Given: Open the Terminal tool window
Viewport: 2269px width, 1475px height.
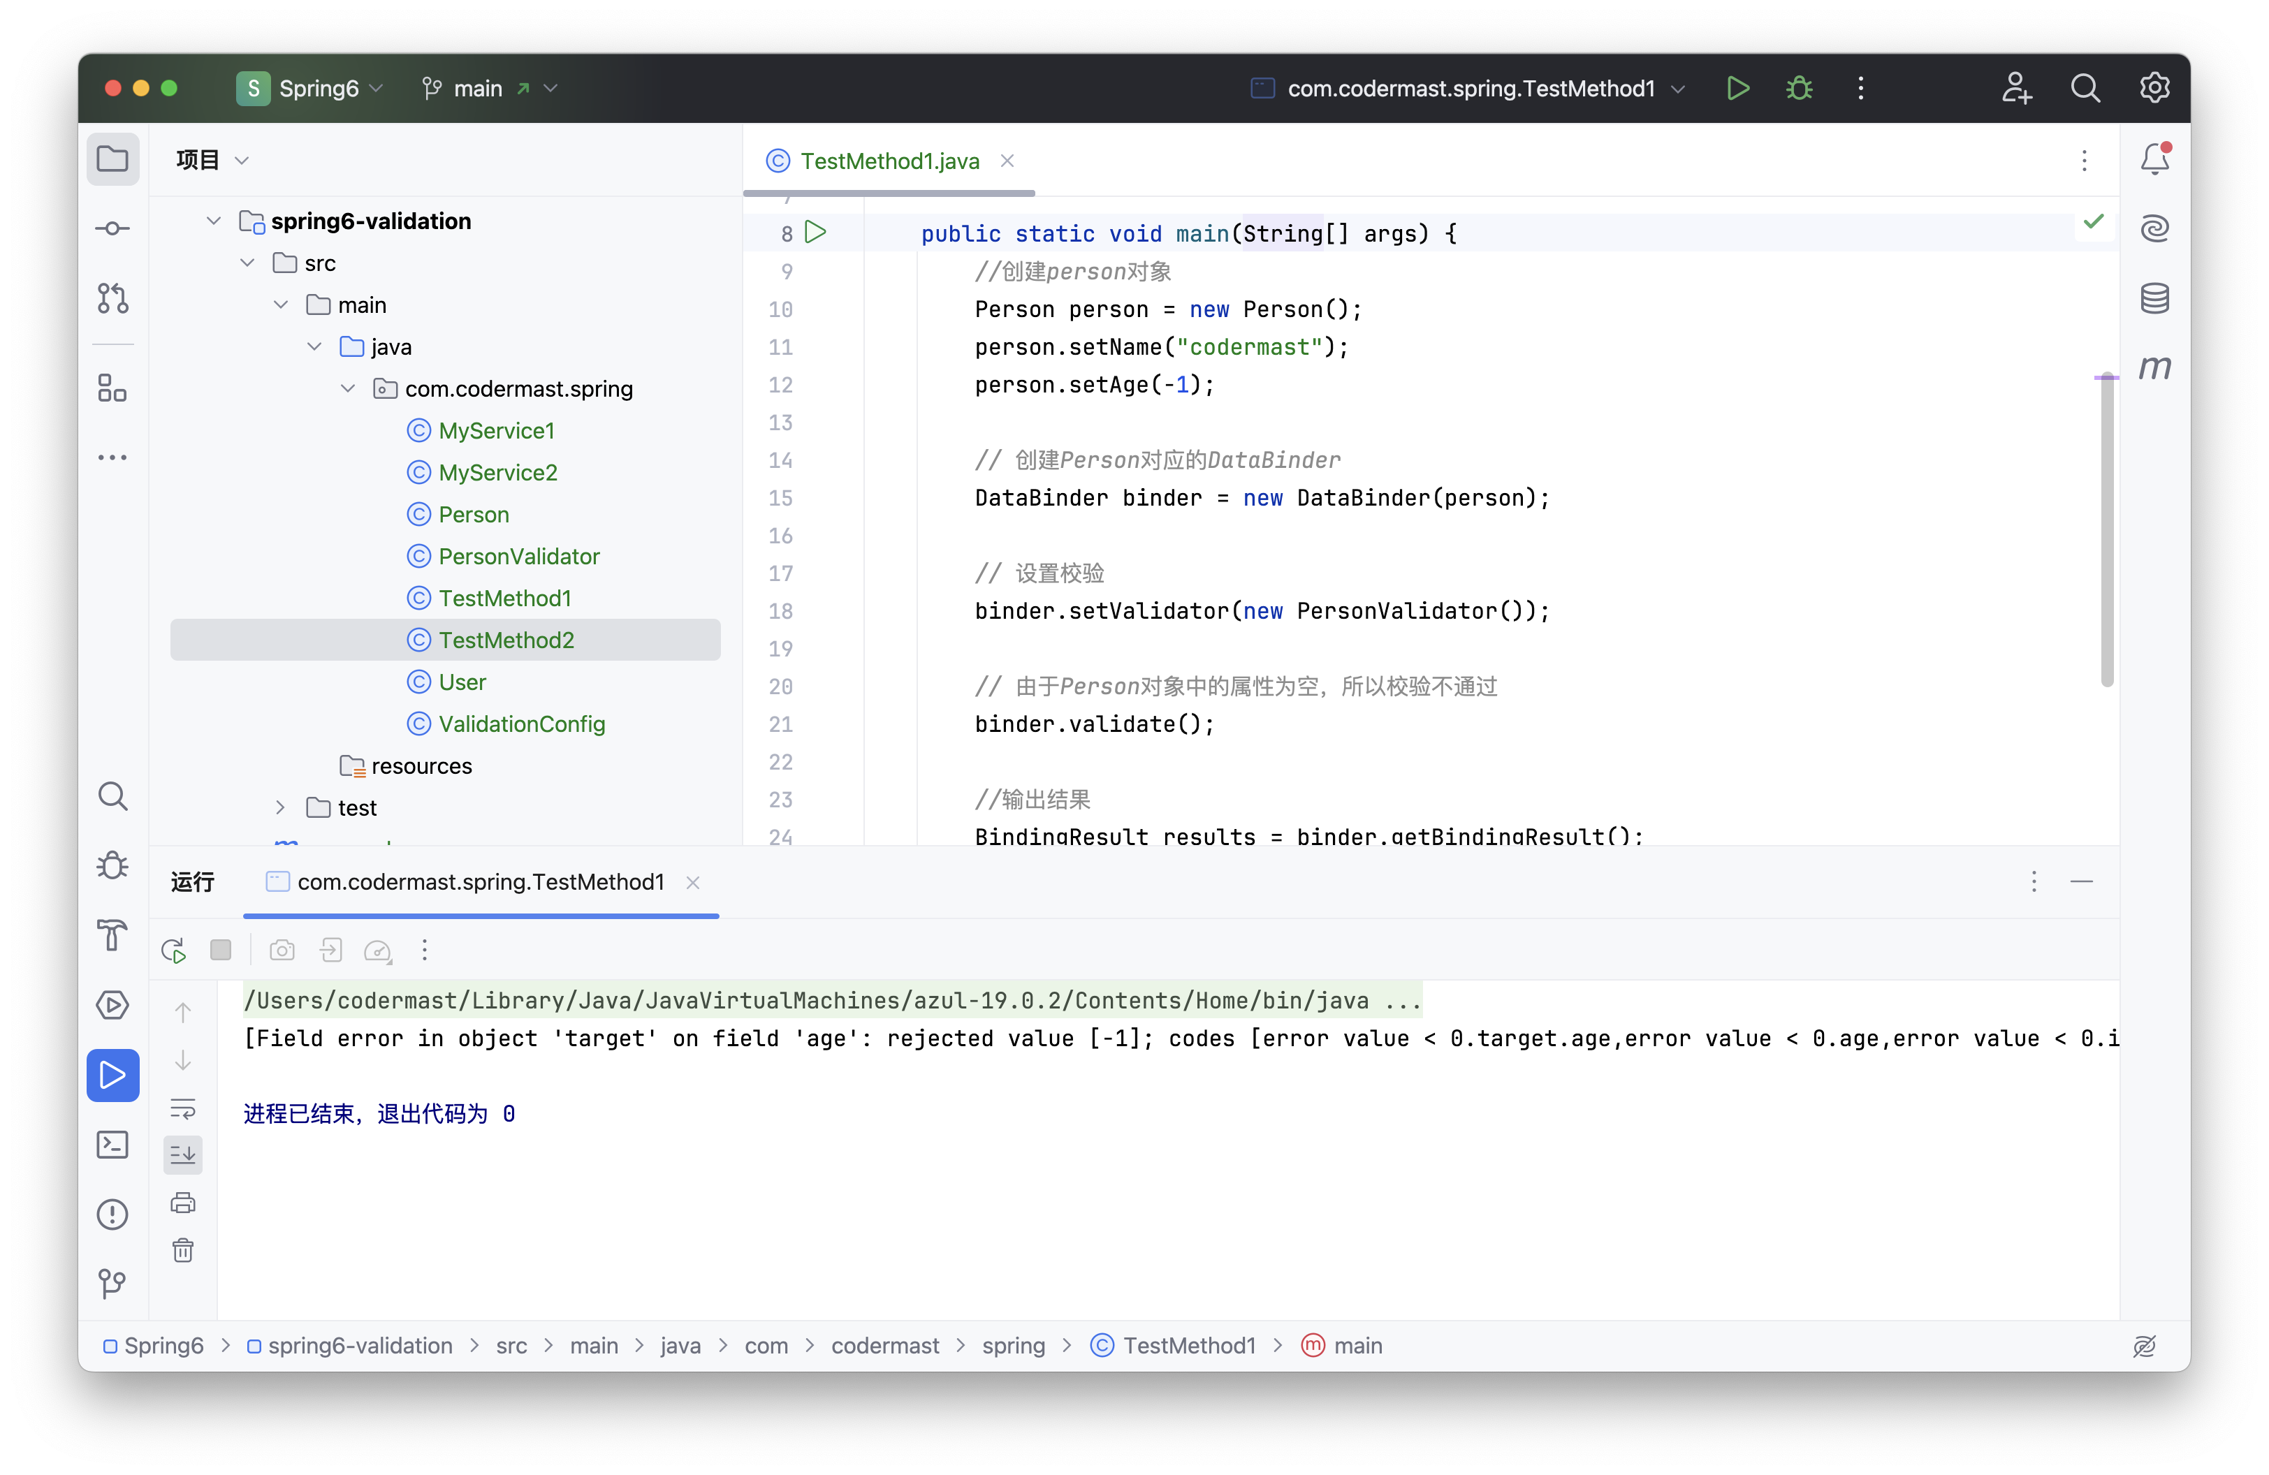Looking at the screenshot, I should 112,1145.
